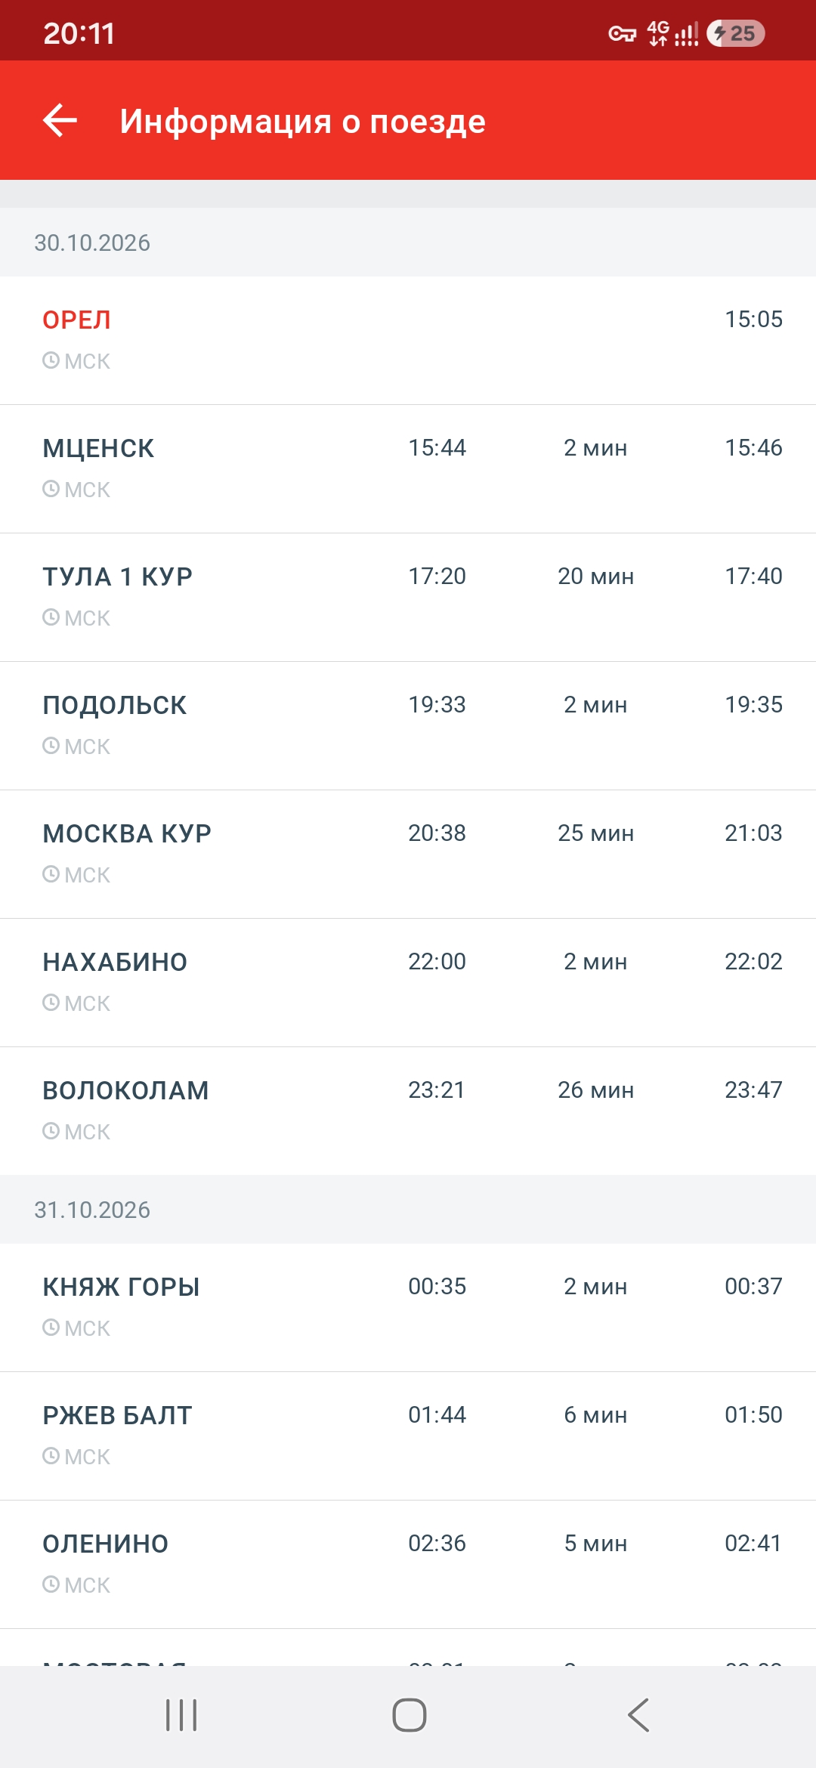The image size is (816, 1768).
Task: Tap the VPN key status icon
Action: 623,33
